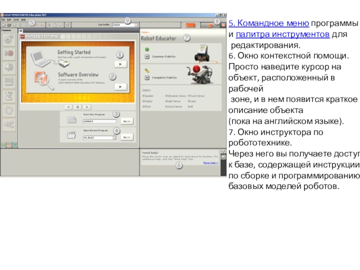Image resolution: width=360 pixels, height=270 pixels.
Task: Click the Complete Palette robot image
Action: (x=200, y=75)
